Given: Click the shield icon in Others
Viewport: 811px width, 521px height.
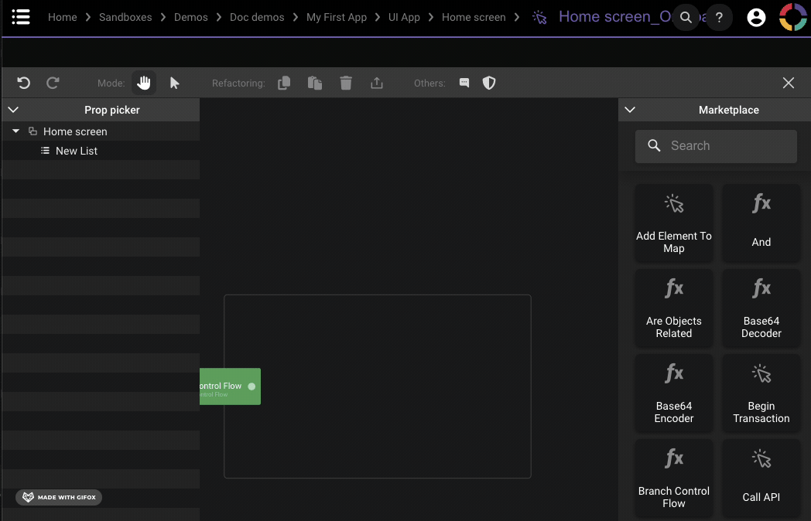Looking at the screenshot, I should point(489,83).
